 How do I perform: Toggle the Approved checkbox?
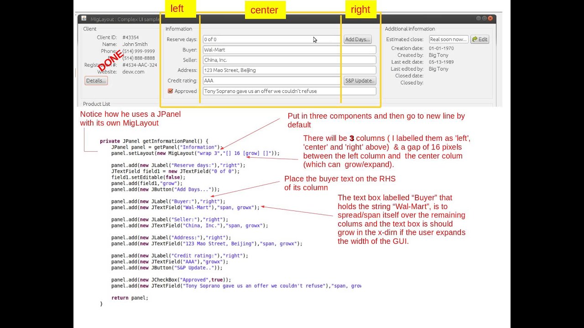[170, 91]
